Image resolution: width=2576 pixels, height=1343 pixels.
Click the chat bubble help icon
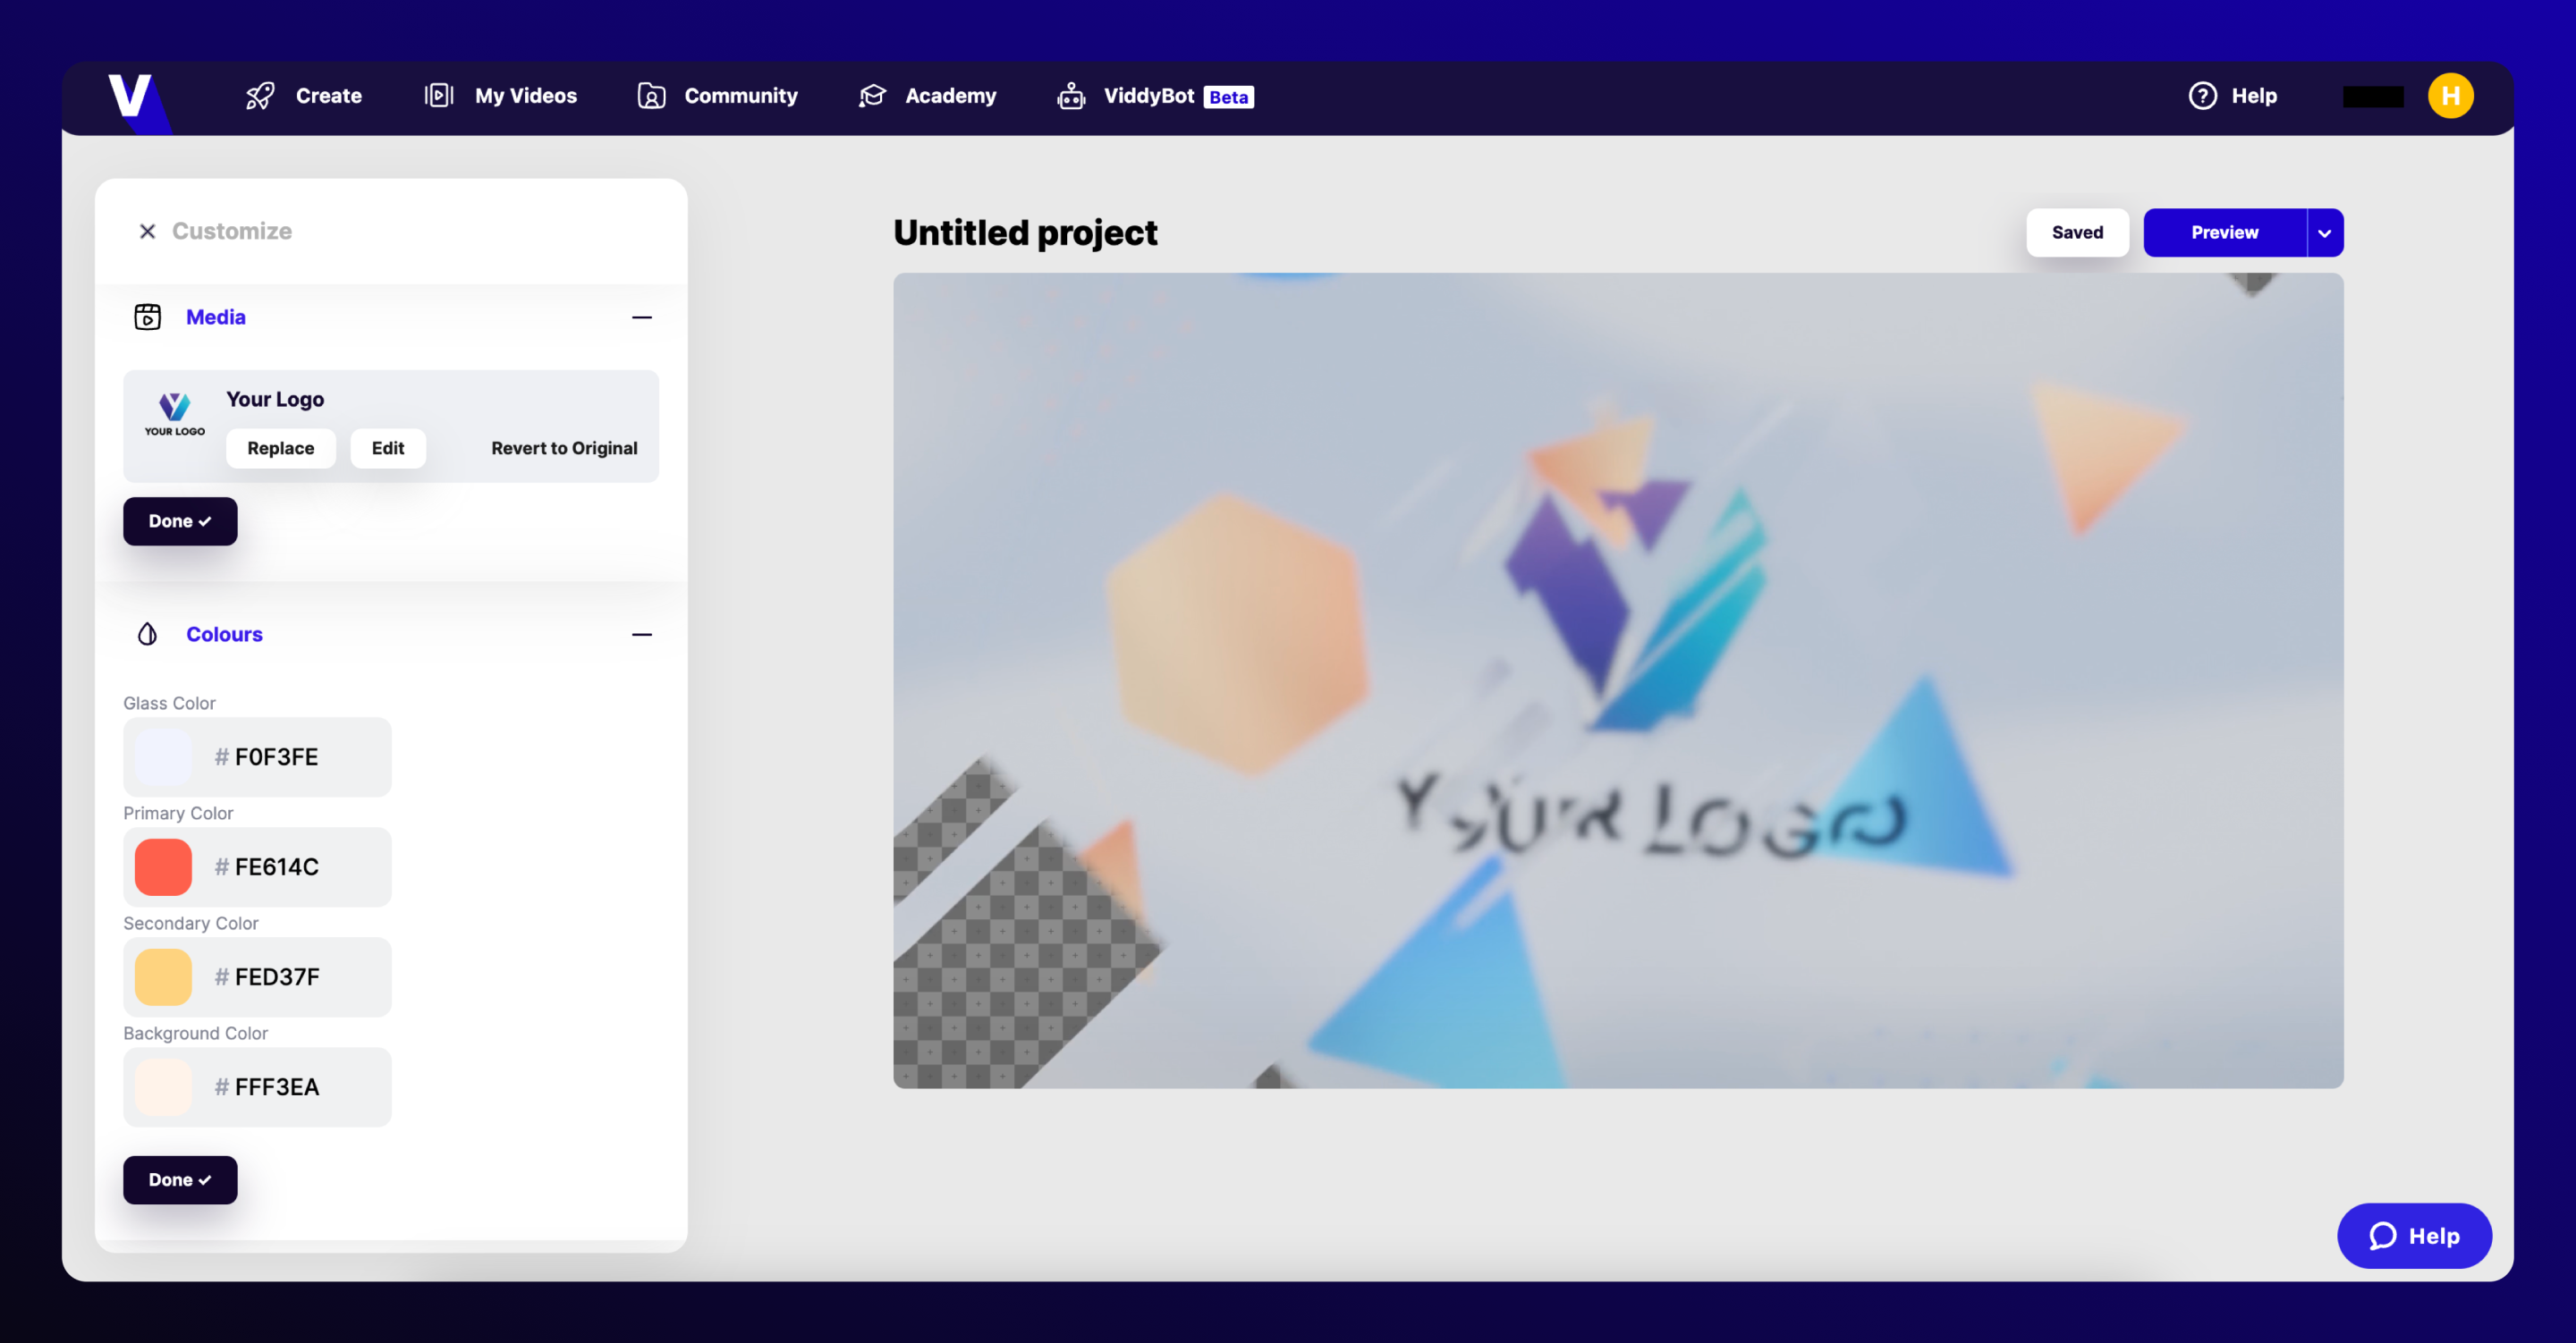(x=2383, y=1236)
